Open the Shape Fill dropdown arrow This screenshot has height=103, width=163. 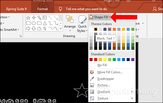[x=109, y=17]
